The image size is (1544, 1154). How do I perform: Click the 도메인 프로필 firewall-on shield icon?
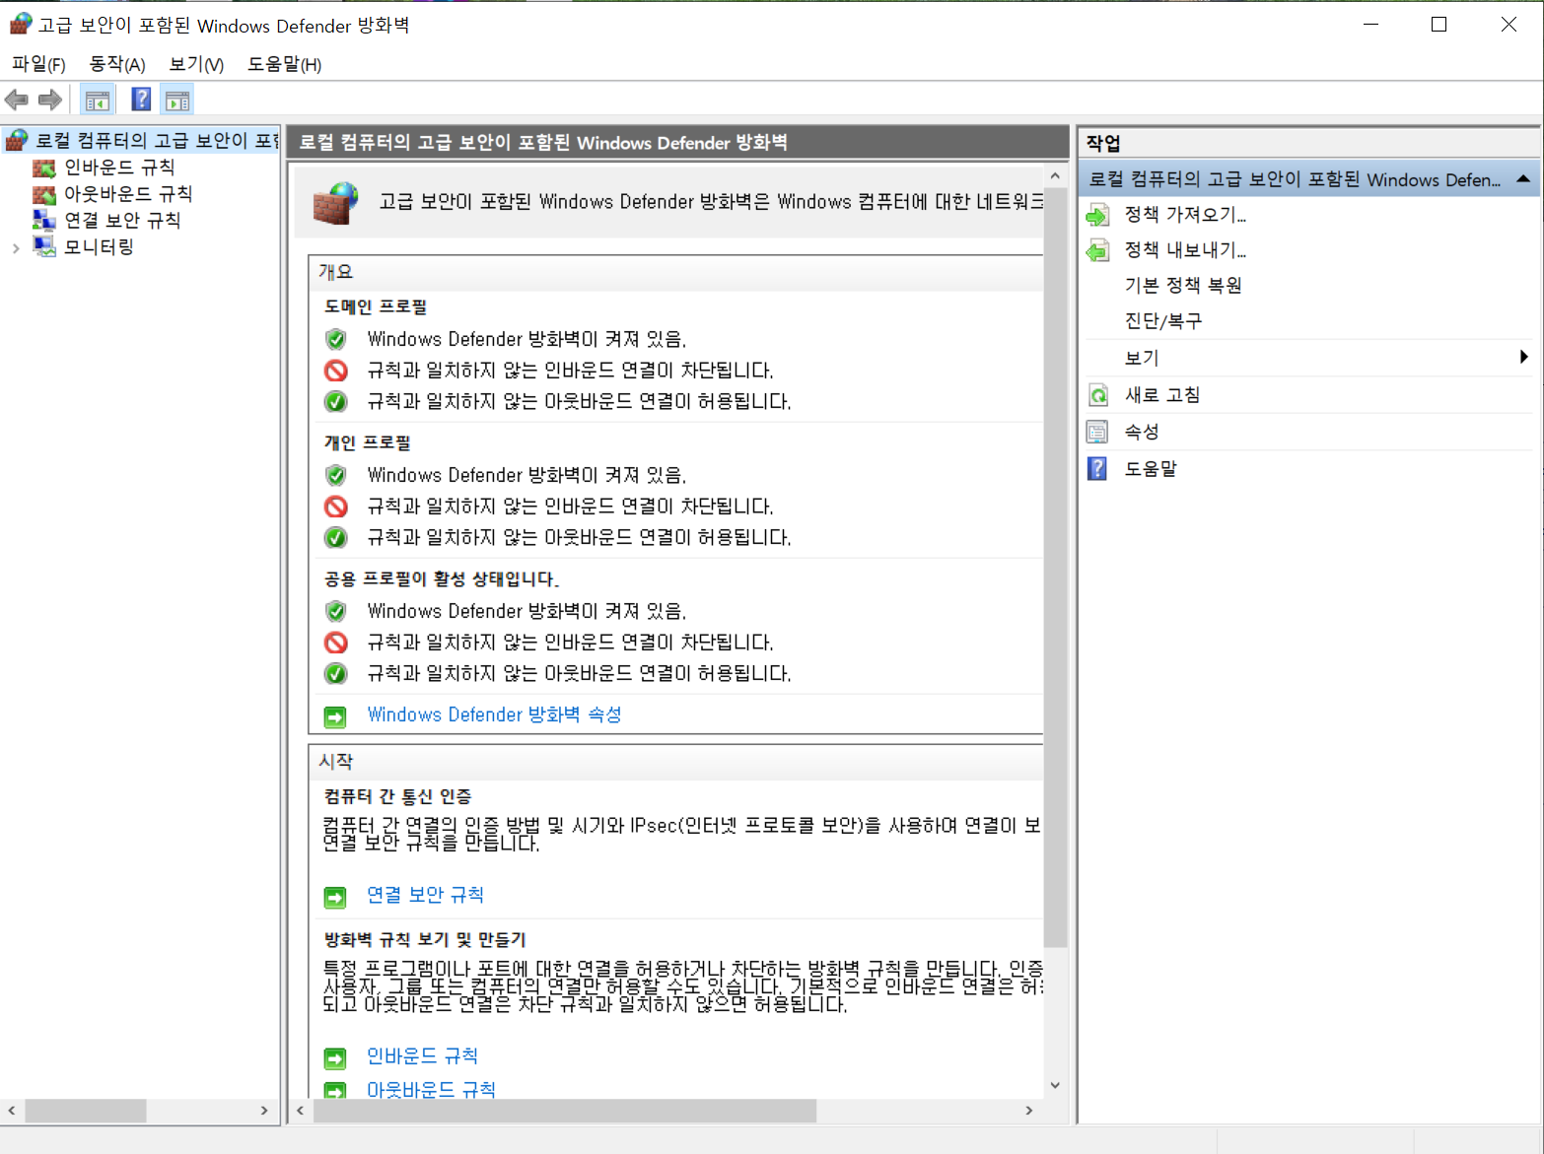click(x=336, y=340)
